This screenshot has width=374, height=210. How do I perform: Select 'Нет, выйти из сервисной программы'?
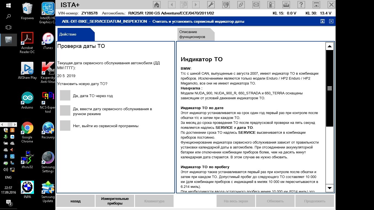tap(65, 126)
